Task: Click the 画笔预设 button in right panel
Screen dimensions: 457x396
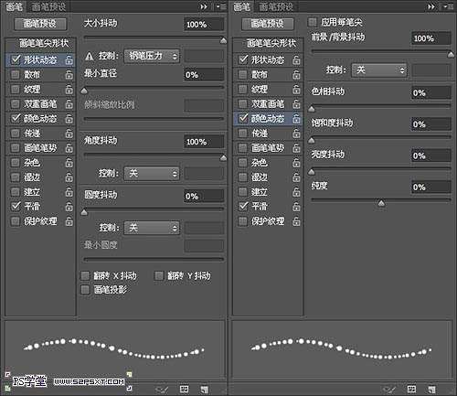Action: point(268,24)
